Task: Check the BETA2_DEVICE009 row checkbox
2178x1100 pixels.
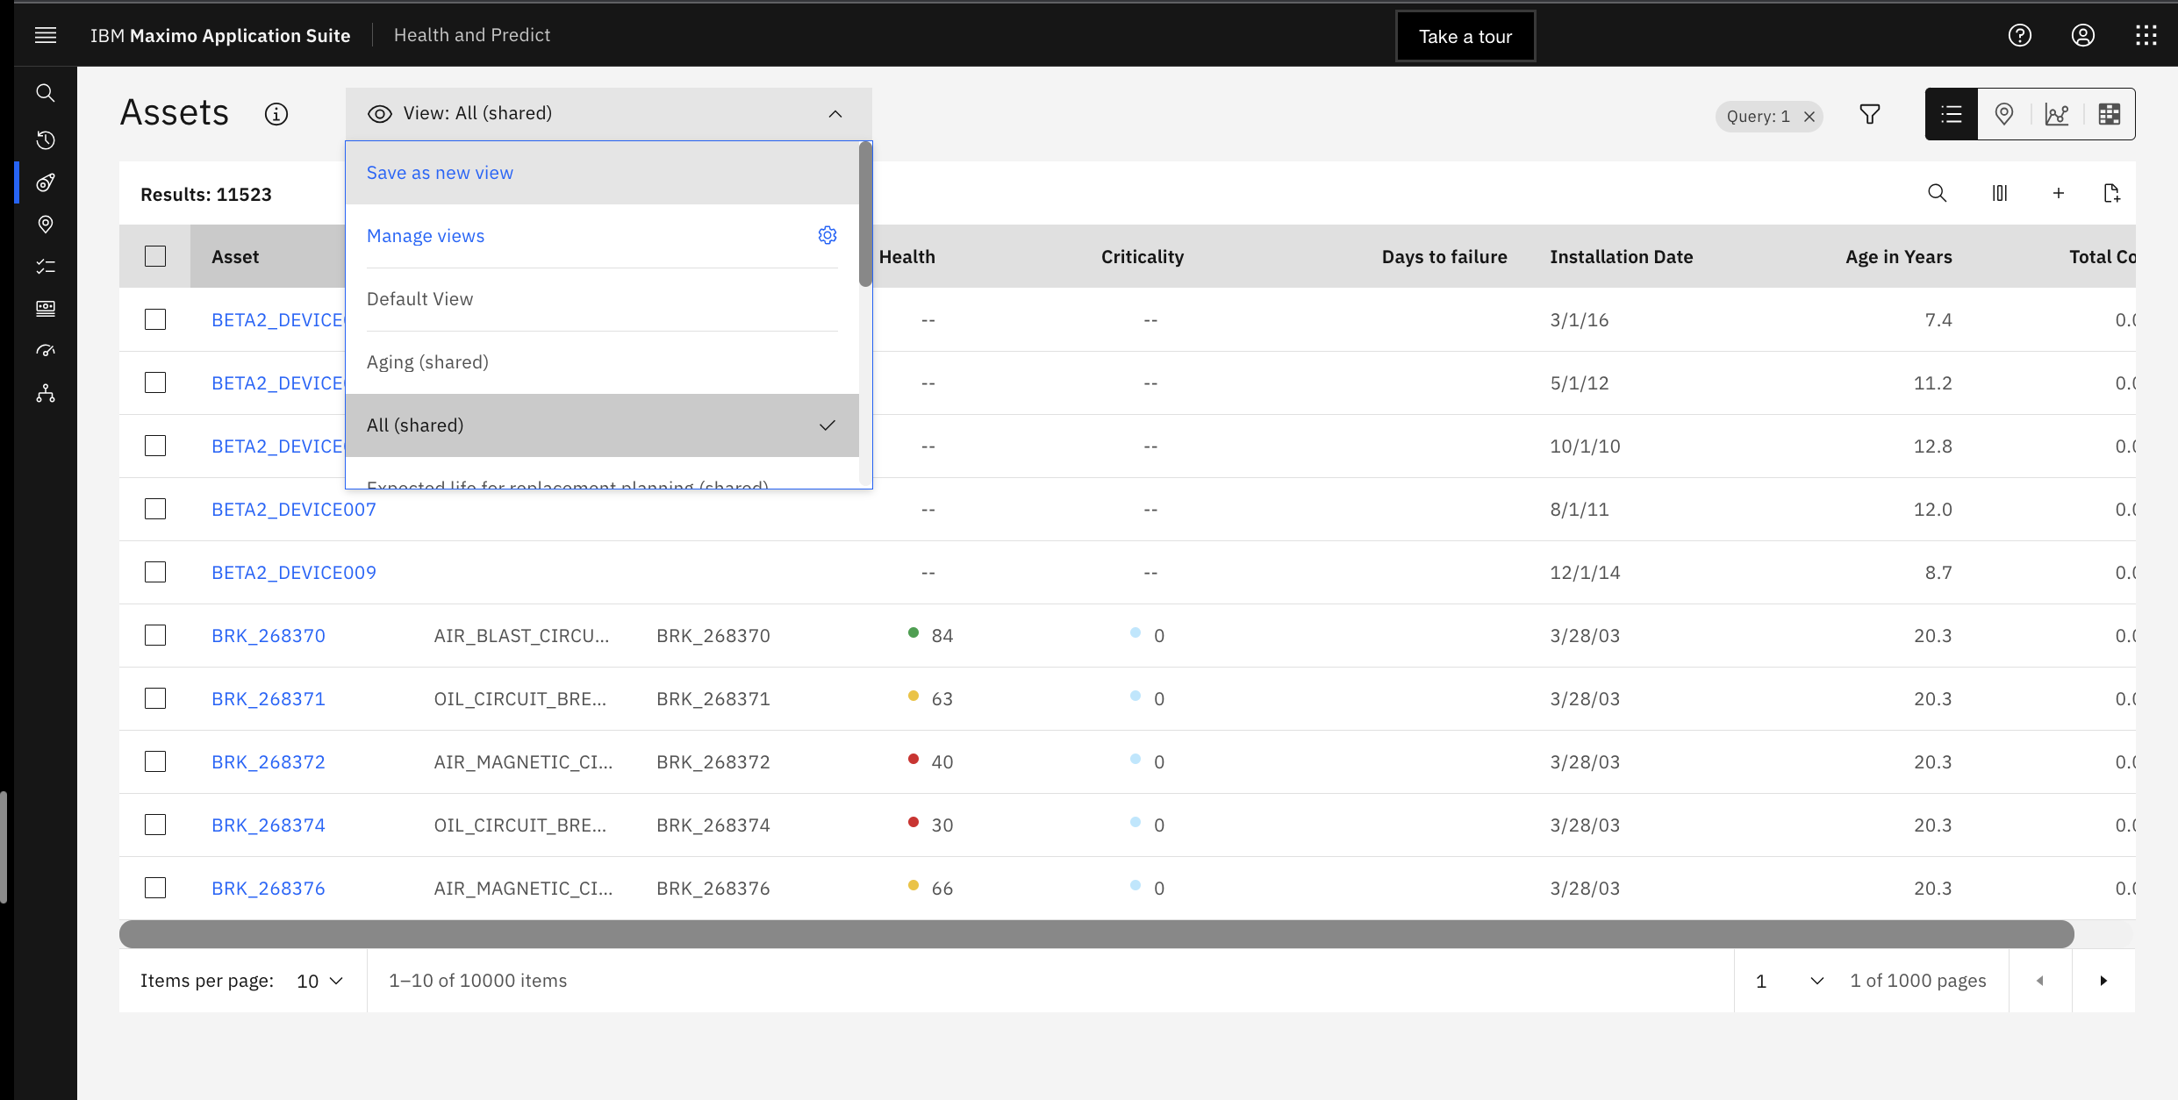Action: pyautogui.click(x=155, y=572)
